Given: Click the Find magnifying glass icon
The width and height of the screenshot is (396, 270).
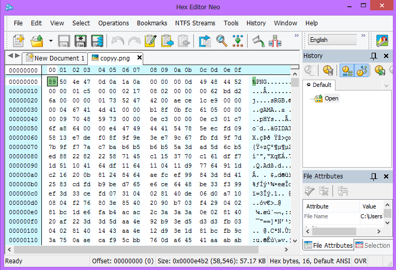Looking at the screenshot, I should click(221, 41).
